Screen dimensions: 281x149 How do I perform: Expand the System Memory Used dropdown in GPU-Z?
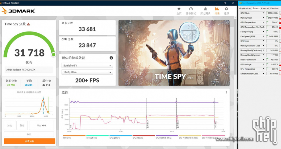[x=263, y=74]
